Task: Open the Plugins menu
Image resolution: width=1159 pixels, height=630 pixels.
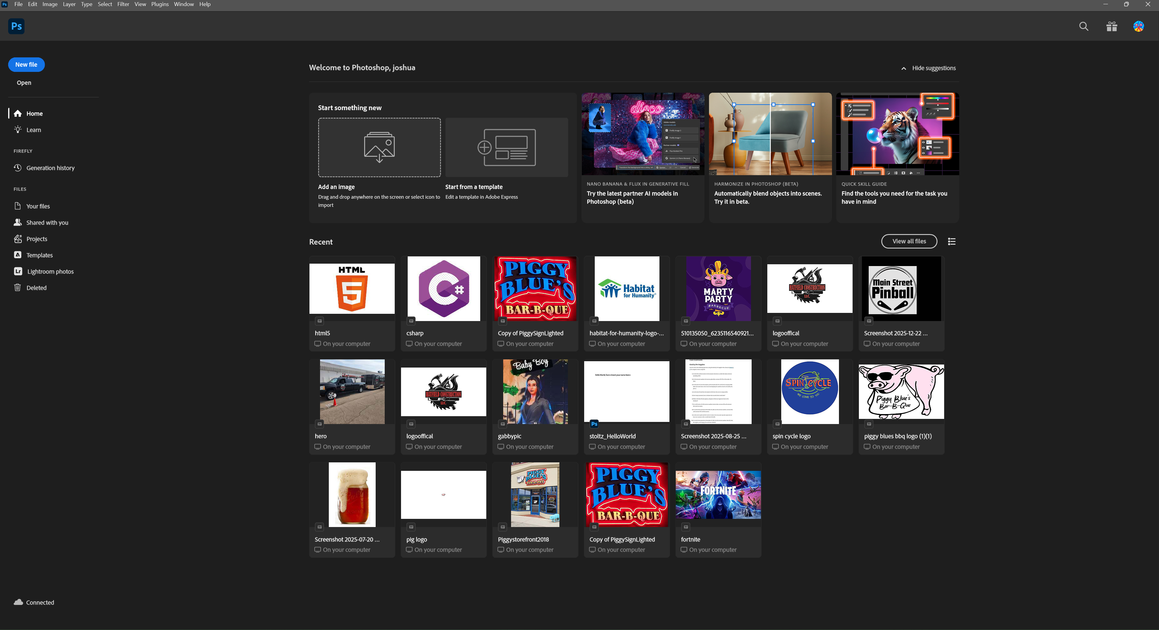Action: pos(160,4)
